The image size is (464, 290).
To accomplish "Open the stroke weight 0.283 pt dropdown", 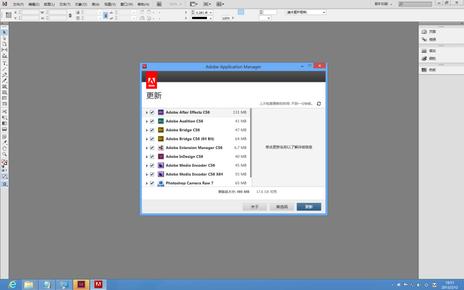I will pyautogui.click(x=211, y=13).
